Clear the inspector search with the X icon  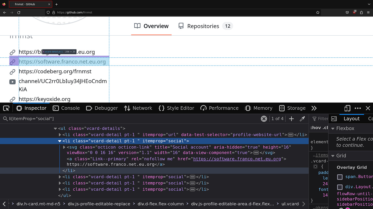264,119
